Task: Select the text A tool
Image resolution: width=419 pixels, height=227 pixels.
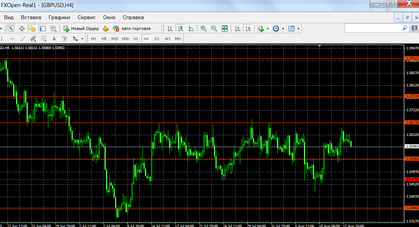Action: [54, 39]
